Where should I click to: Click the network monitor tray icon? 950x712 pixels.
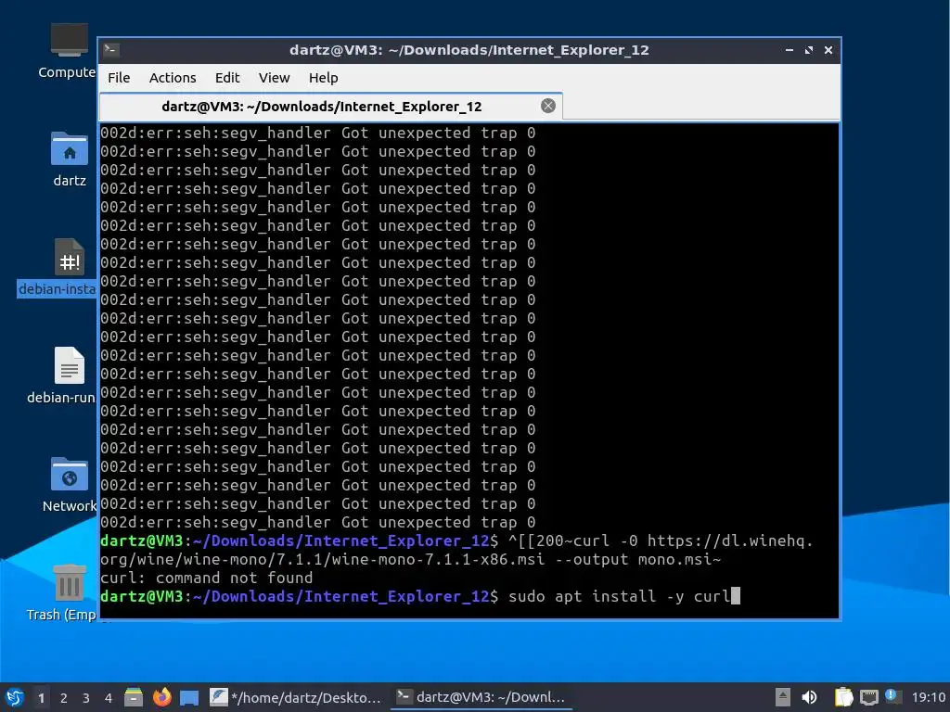tap(868, 698)
